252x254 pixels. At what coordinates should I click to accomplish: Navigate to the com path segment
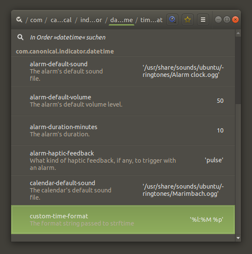[x=36, y=20]
